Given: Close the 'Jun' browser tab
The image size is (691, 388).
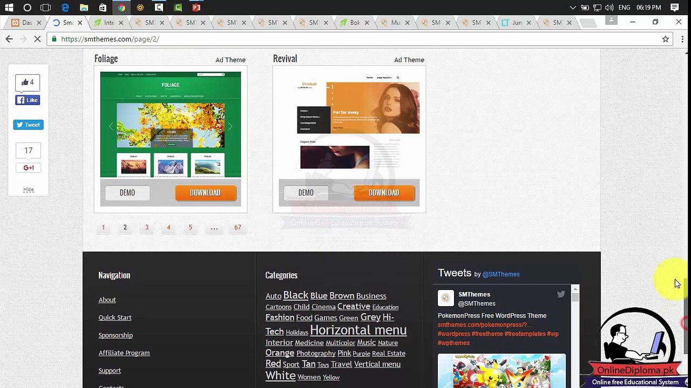Looking at the screenshot, I should (x=529, y=23).
